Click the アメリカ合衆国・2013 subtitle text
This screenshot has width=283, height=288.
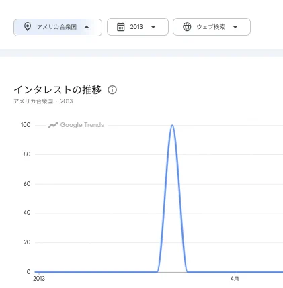coord(43,101)
